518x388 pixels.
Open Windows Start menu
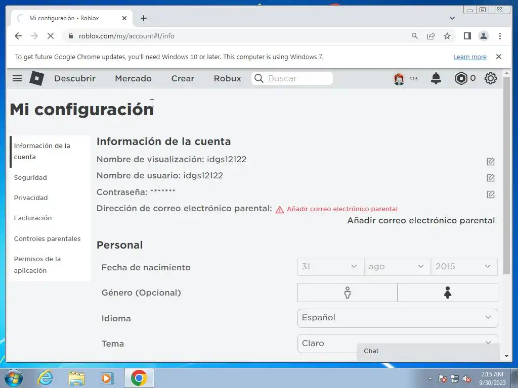coord(14,378)
